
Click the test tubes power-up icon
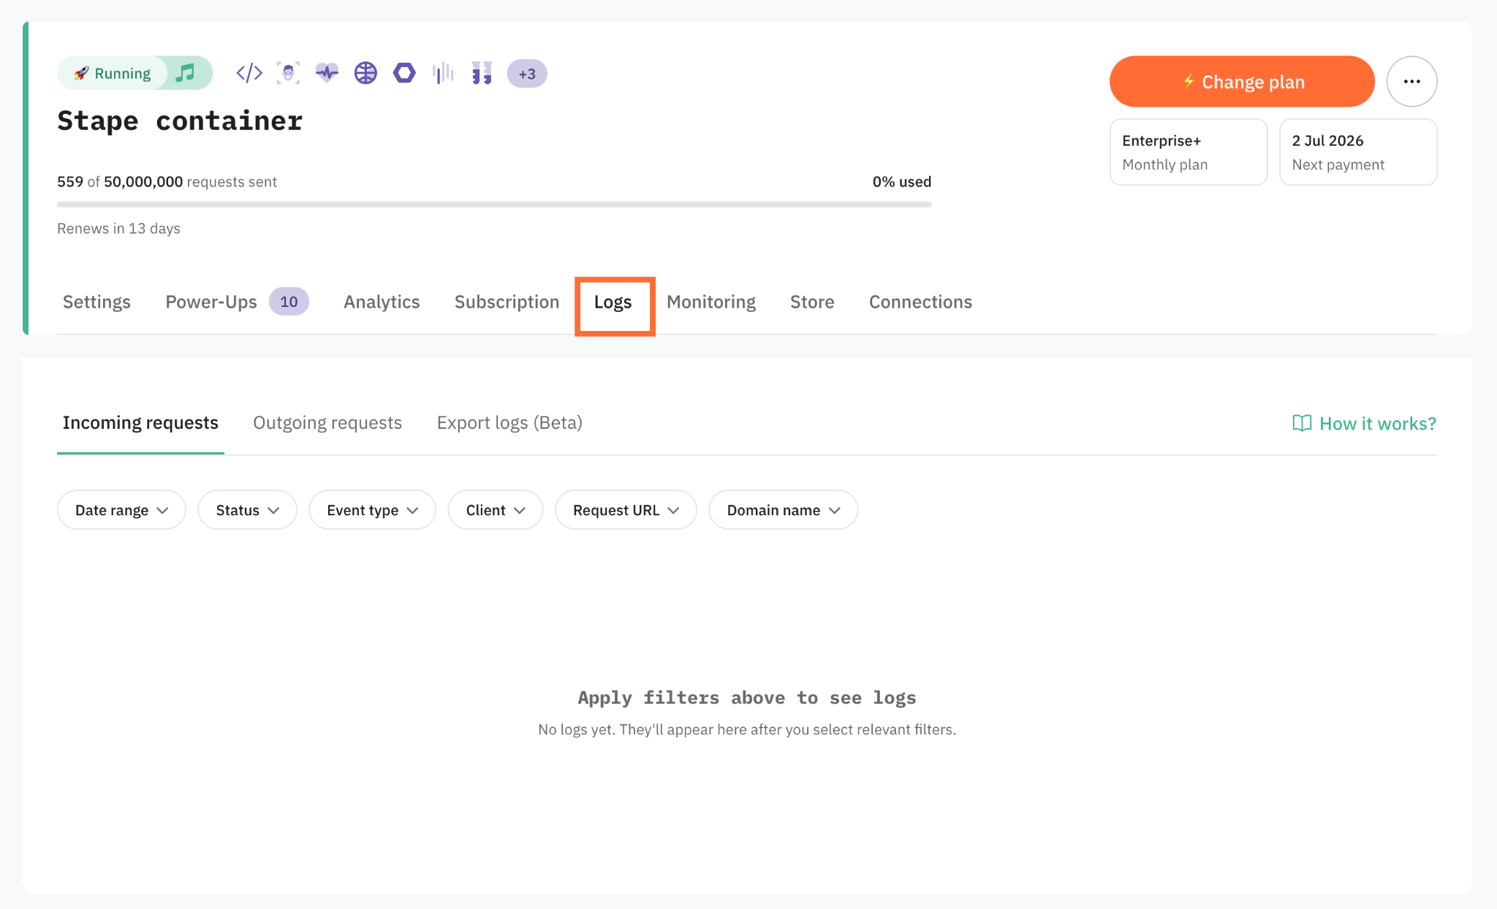click(x=482, y=73)
